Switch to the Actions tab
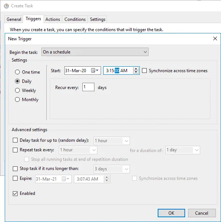 (53, 19)
